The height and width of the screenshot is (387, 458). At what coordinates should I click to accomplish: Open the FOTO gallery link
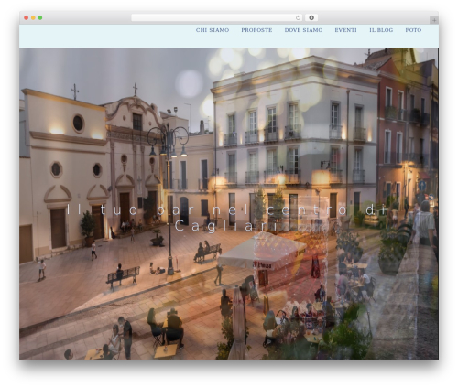click(x=413, y=30)
